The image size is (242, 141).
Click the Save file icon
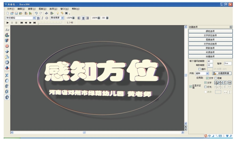[16, 13]
